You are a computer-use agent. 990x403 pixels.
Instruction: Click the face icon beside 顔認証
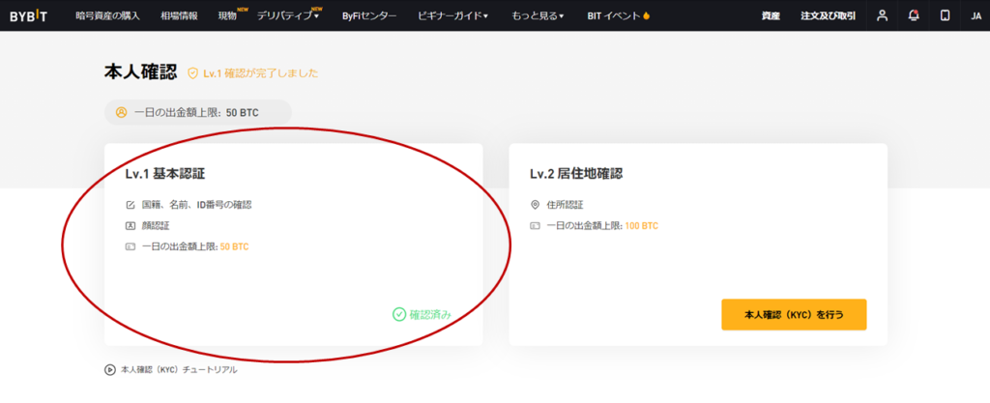point(131,226)
